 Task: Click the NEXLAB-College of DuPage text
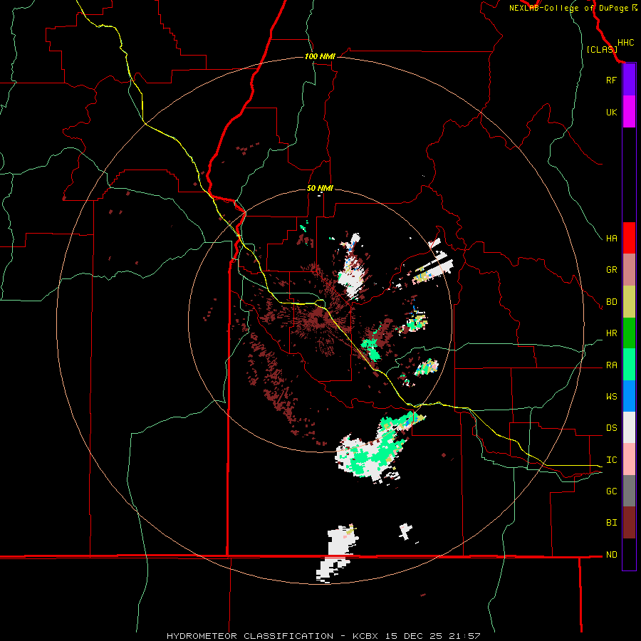[568, 8]
